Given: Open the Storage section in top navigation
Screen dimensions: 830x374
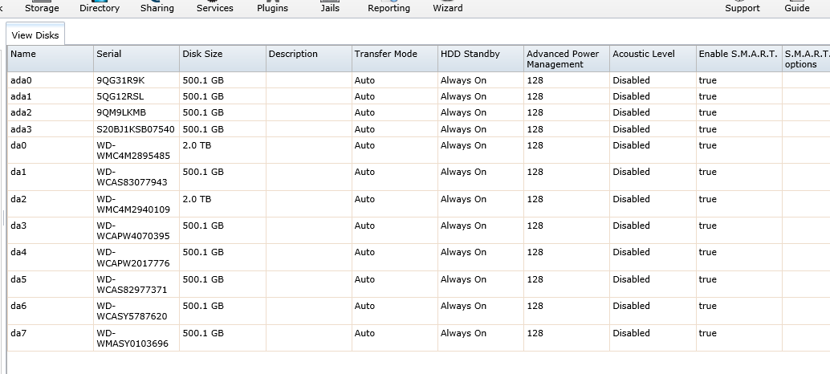Looking at the screenshot, I should click(x=42, y=8).
